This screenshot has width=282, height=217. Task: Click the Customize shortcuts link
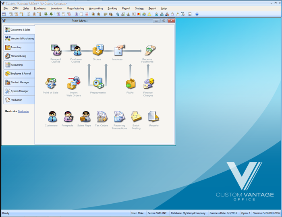pyautogui.click(x=23, y=111)
